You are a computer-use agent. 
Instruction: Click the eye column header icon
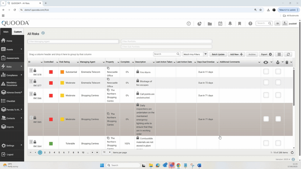click(x=266, y=62)
